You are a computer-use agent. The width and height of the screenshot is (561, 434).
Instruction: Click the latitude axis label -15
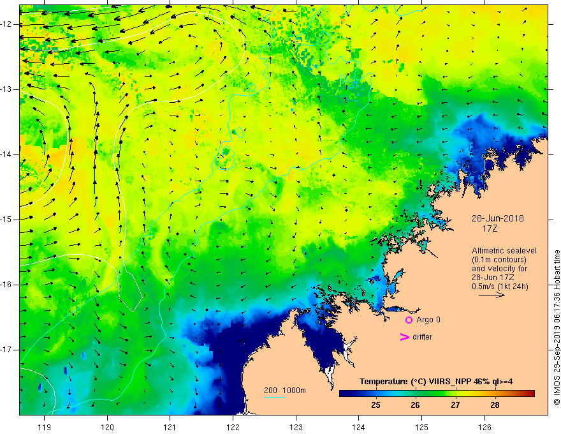tap(6, 220)
